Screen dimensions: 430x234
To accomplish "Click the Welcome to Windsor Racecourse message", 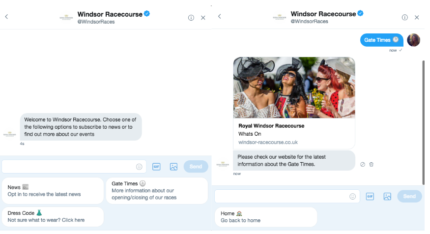I will coord(81,127).
